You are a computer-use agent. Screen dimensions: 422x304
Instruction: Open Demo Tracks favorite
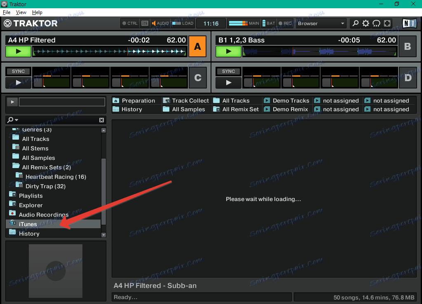(x=287, y=101)
